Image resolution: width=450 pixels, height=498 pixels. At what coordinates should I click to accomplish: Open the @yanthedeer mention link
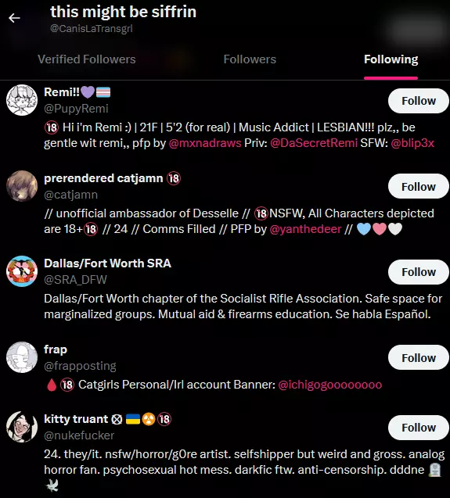[x=305, y=229]
